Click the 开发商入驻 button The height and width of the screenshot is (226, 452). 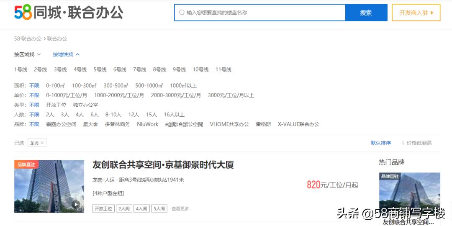click(416, 13)
